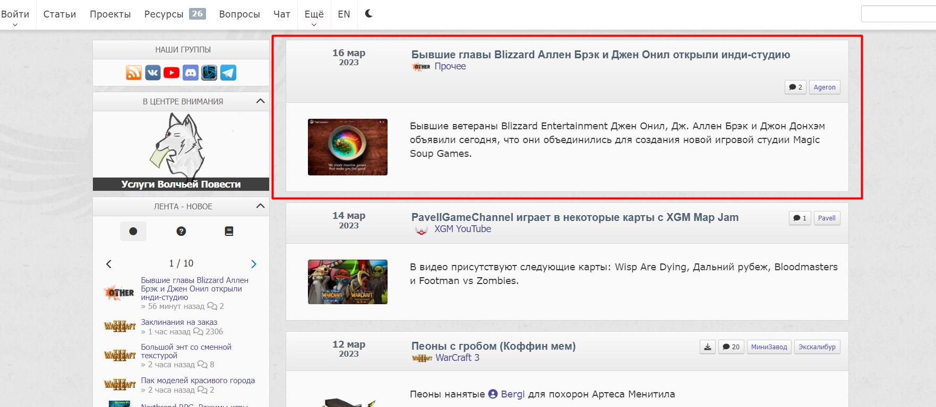The width and height of the screenshot is (936, 407).
Task: Click the Ageron author button
Action: (x=825, y=87)
